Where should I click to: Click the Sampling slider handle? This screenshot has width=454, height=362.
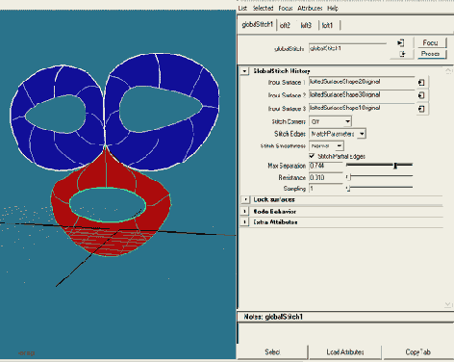tap(348, 189)
